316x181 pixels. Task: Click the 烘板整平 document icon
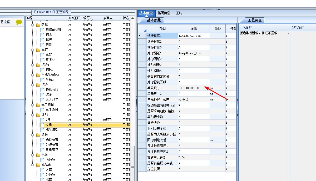click(42, 150)
